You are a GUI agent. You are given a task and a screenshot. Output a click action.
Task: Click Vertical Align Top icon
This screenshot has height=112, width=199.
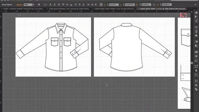(x=63, y=5)
